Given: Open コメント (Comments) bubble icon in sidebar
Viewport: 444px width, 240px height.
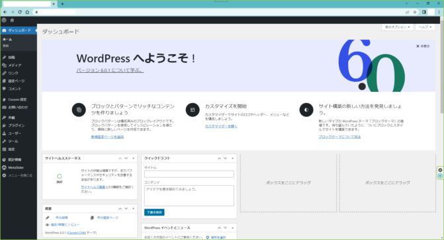Looking at the screenshot, I should pos(4,89).
